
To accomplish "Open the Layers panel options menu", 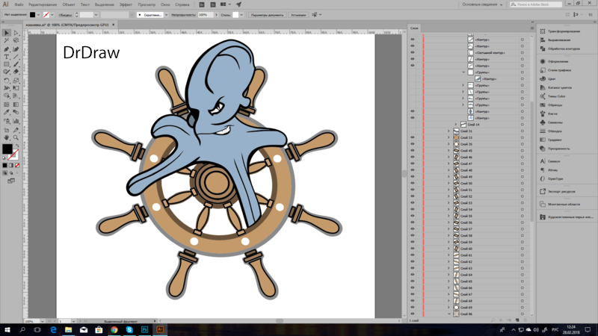I will tap(532, 28).
